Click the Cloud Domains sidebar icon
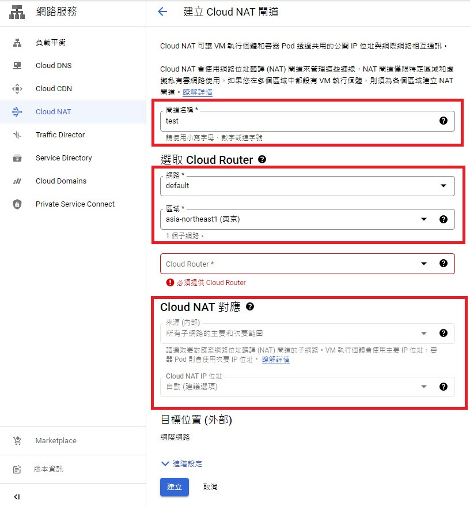The image size is (470, 509). pos(17,181)
